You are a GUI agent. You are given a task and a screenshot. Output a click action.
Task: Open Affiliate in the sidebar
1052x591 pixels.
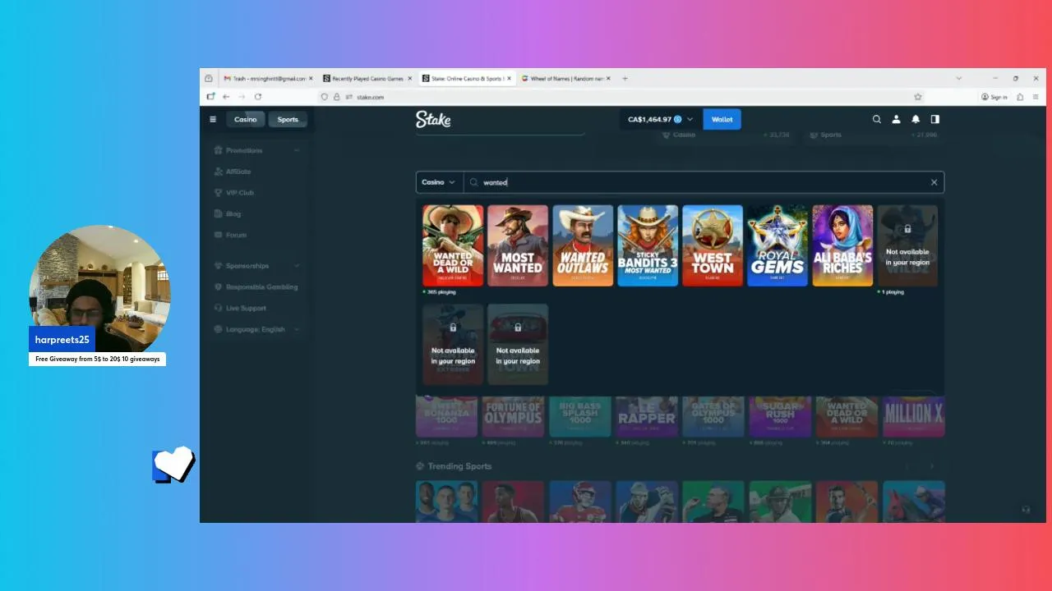pyautogui.click(x=238, y=172)
